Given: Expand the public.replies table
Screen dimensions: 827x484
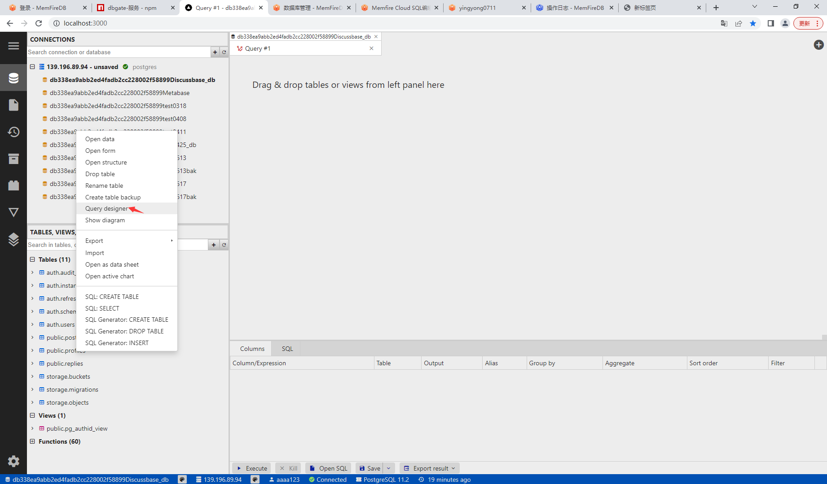Looking at the screenshot, I should pyautogui.click(x=32, y=363).
